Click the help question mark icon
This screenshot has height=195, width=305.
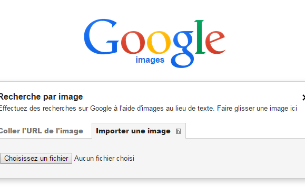pos(179,131)
